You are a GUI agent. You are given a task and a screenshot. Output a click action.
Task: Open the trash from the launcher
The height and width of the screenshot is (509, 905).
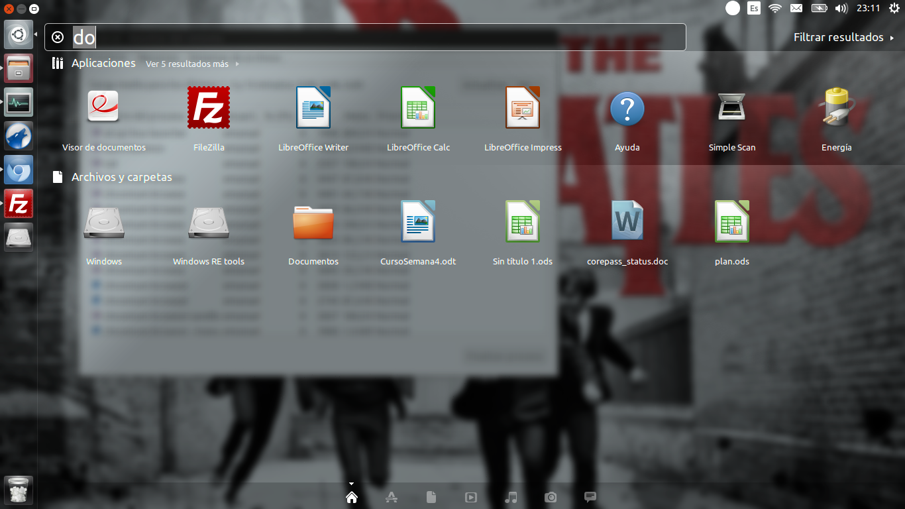point(18,490)
